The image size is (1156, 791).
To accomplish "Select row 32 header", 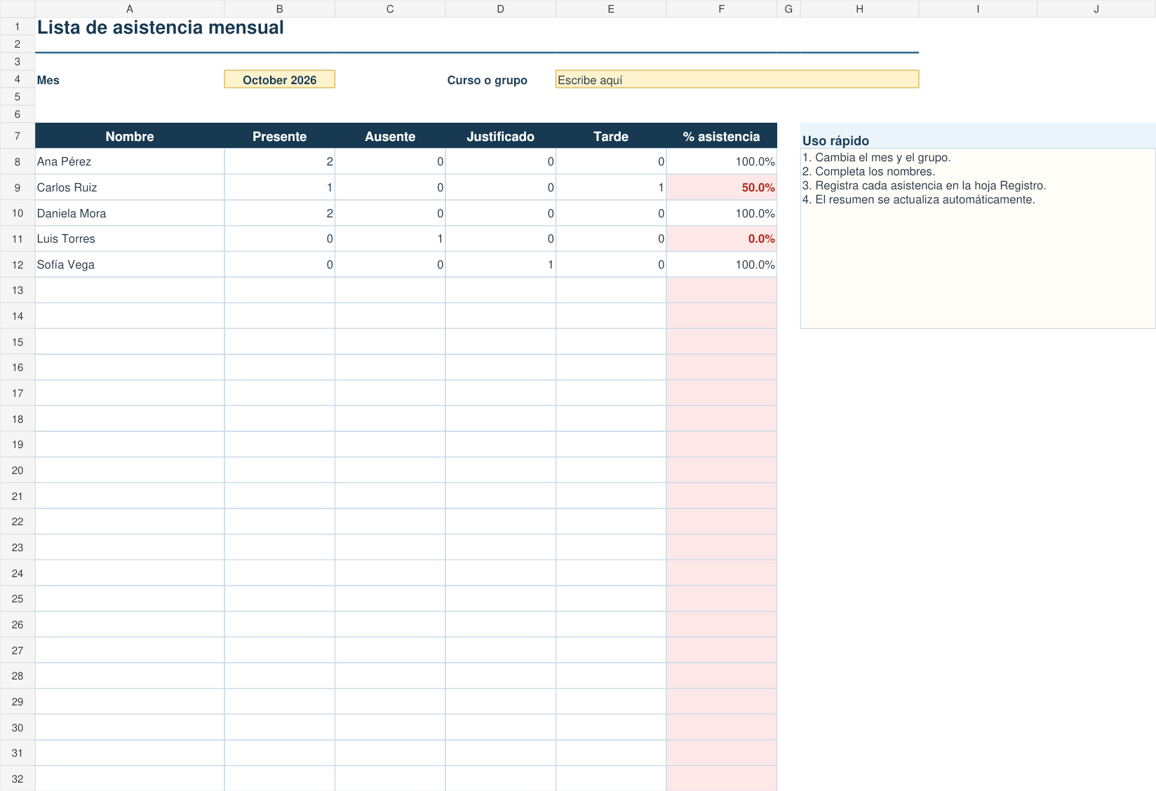I will coord(18,778).
